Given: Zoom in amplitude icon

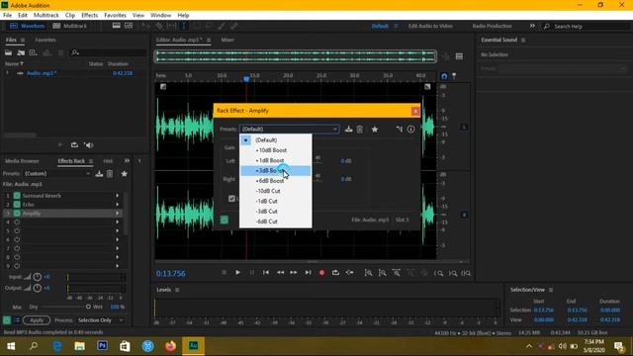Looking at the screenshot, I should coord(368,273).
